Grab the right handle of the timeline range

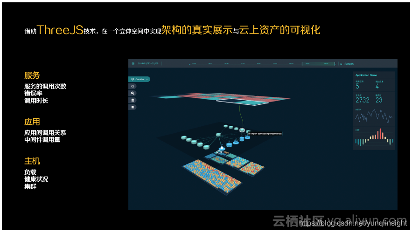pyautogui.click(x=335, y=63)
